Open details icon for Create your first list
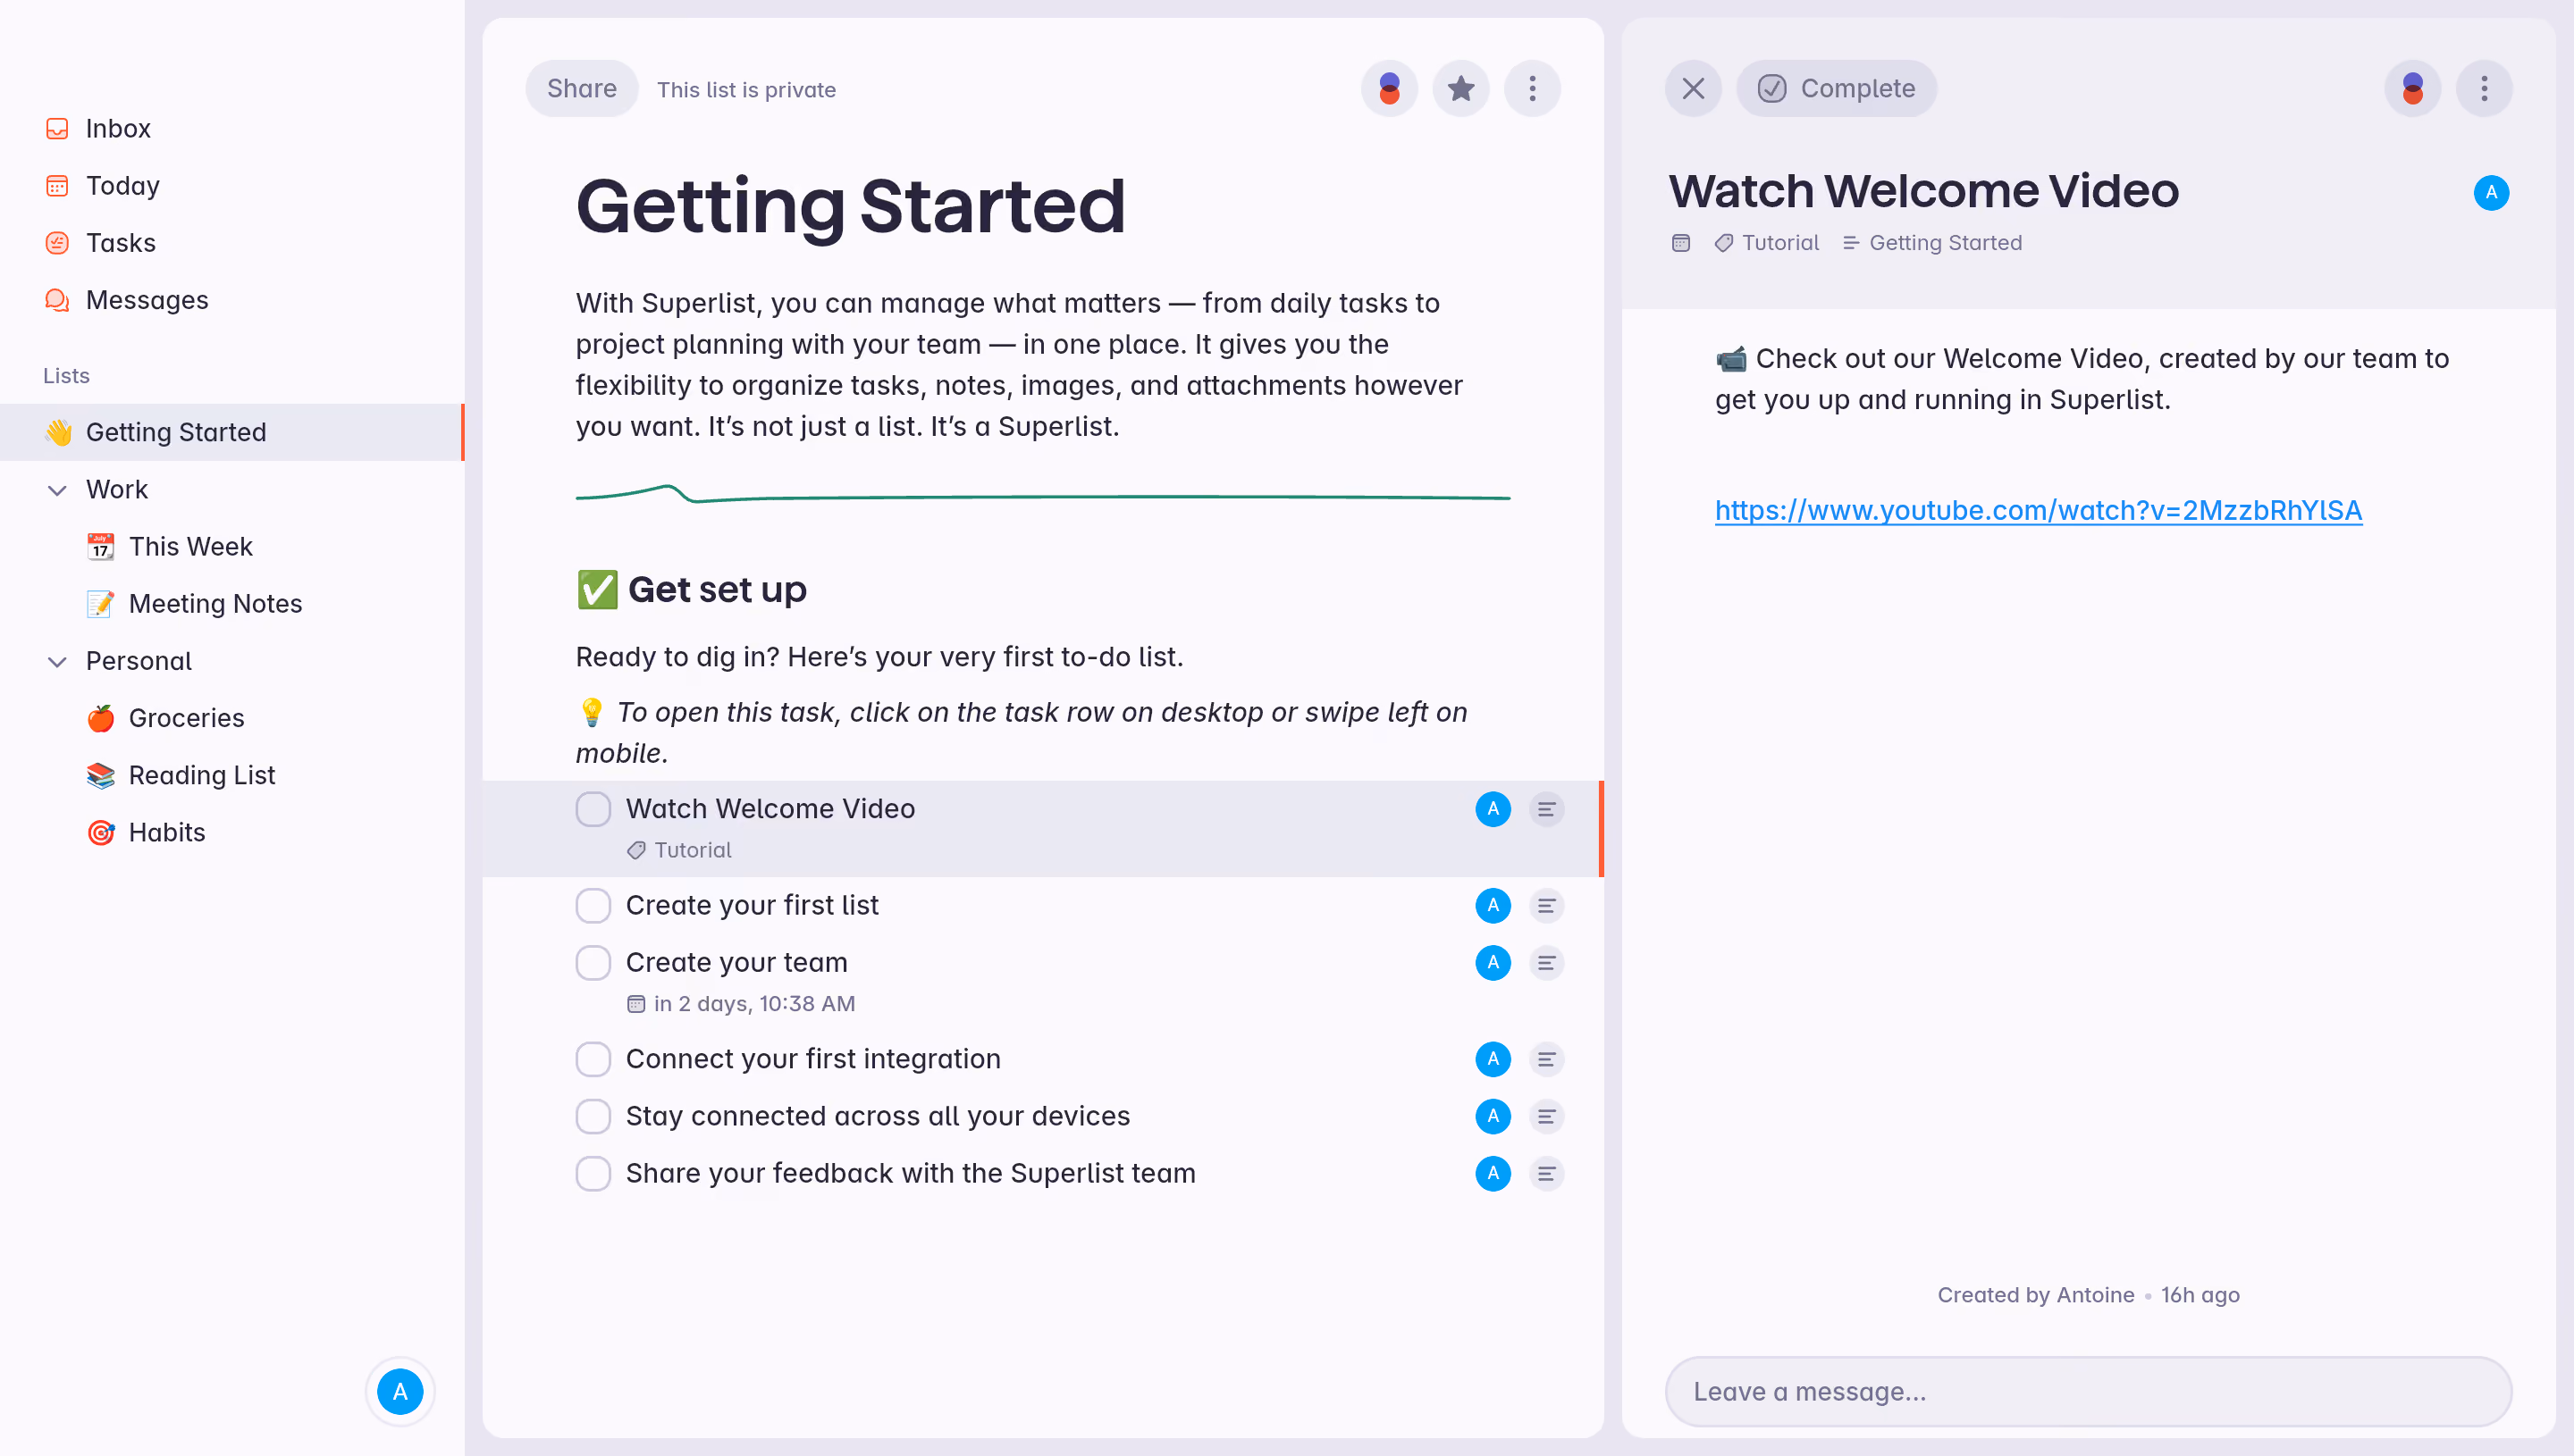This screenshot has width=2574, height=1456. point(1545,905)
